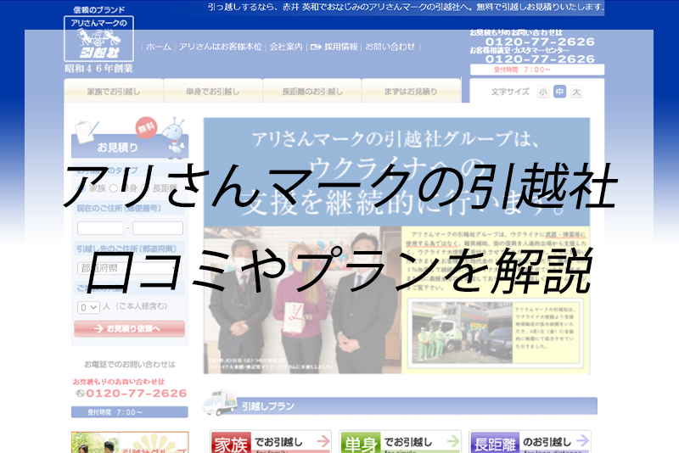The height and width of the screenshot is (453, 679).
Task: Click the お見積り header banner
Action: (130, 147)
